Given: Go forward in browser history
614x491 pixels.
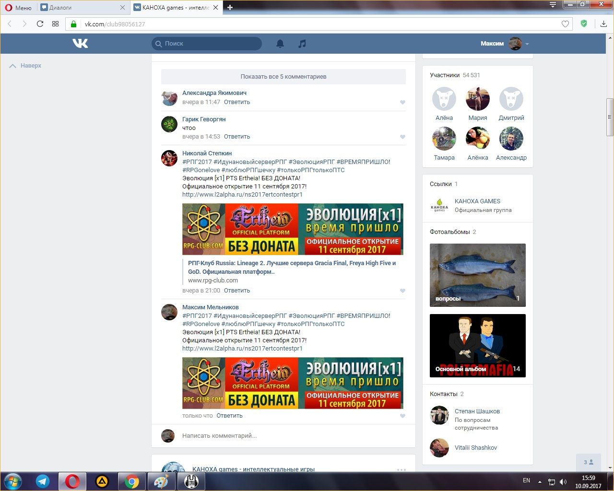Looking at the screenshot, I should tap(24, 24).
